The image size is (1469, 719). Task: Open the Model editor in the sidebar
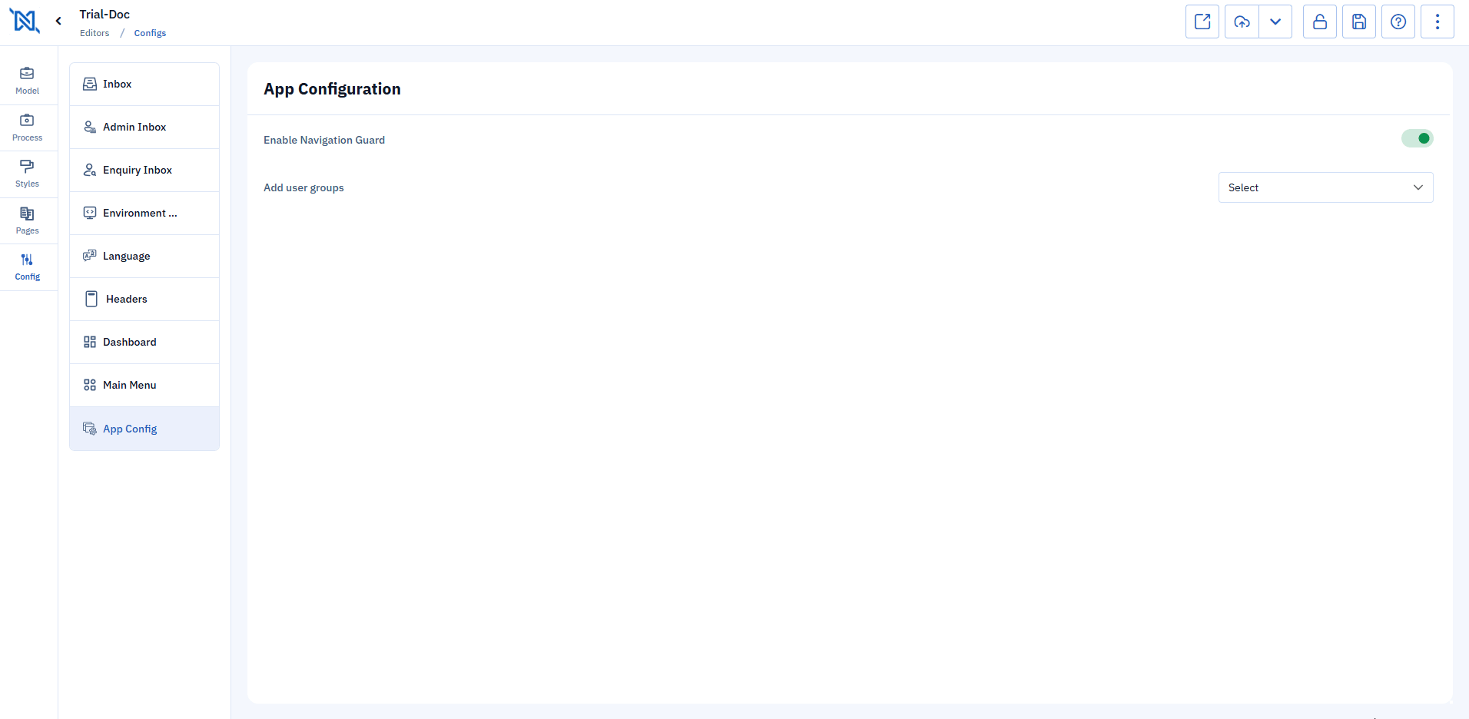(28, 81)
